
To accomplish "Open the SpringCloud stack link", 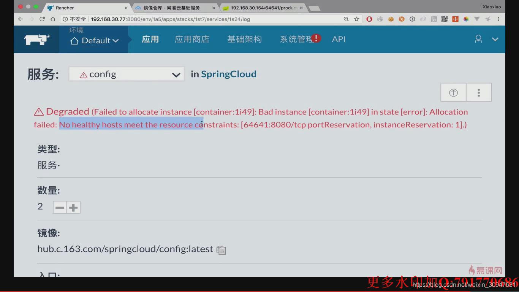I will (229, 74).
